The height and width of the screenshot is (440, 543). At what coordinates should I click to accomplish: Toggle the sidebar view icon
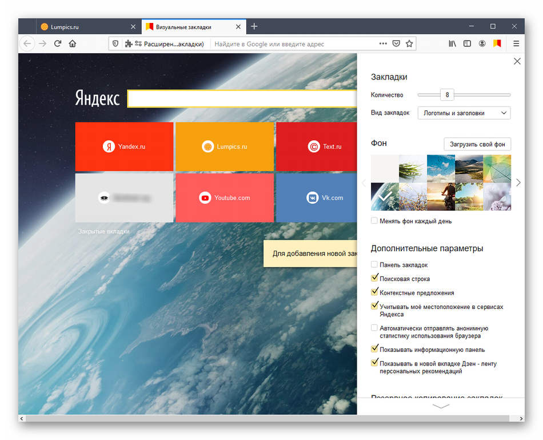click(467, 43)
